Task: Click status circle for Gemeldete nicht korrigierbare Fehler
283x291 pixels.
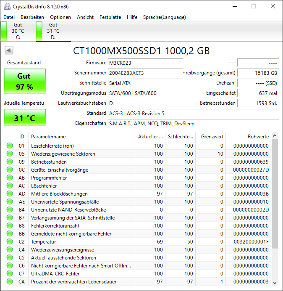Action: click(10, 233)
